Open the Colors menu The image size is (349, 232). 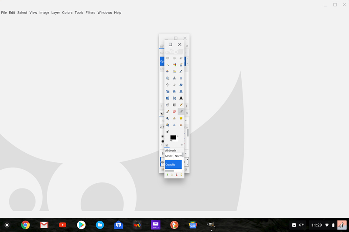(67, 13)
